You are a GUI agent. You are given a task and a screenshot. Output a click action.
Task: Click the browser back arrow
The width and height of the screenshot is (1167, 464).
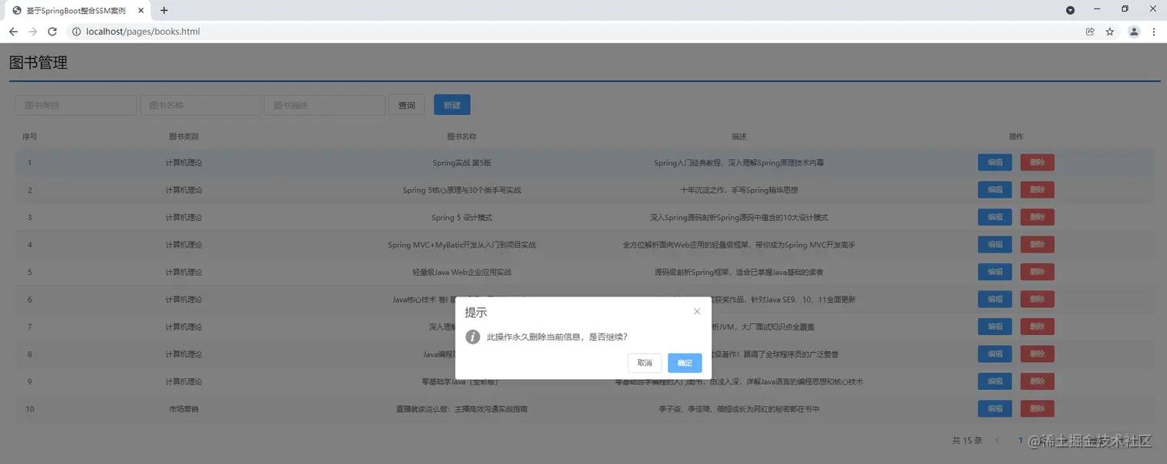point(12,32)
